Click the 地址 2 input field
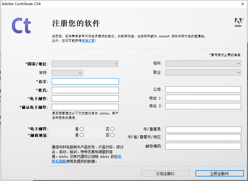Image resolution: width=248 pixels, height=181 pixels. coord(203,106)
